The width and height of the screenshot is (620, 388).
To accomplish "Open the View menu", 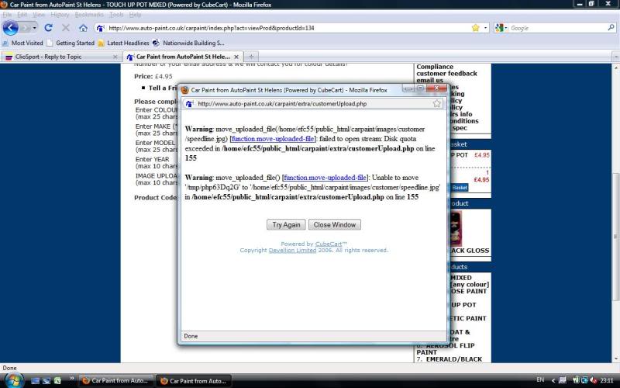I will [x=39, y=15].
